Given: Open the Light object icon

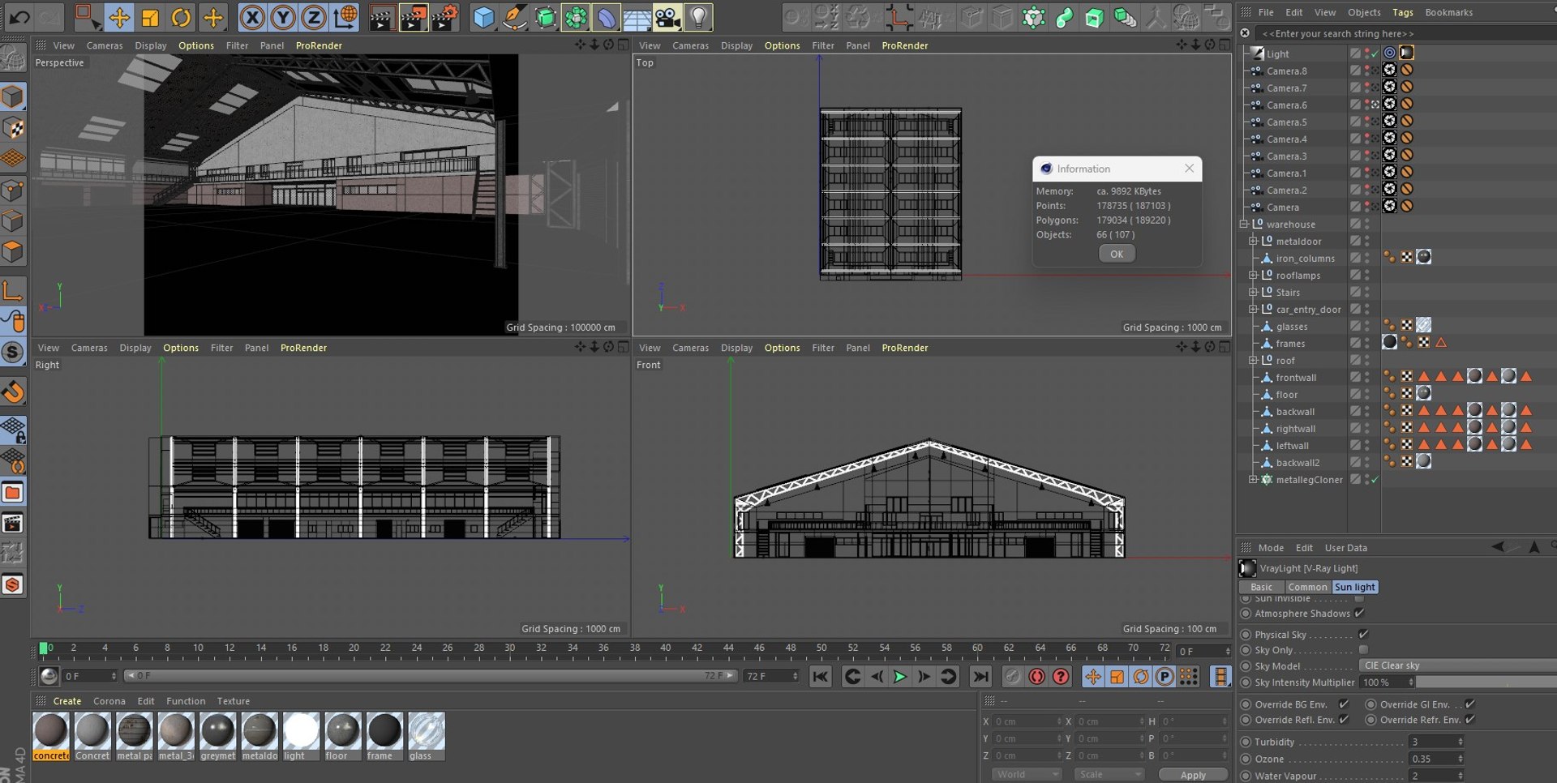Looking at the screenshot, I should click(698, 17).
